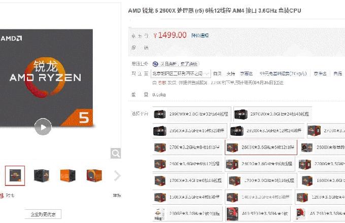This screenshot has width=345, height=223.
Task: Choose the 2700 3.2GHz option
Action: coord(187,147)
